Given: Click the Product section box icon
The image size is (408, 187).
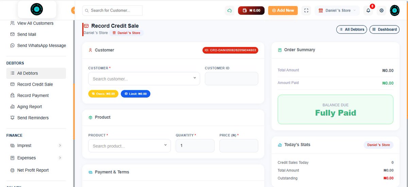Looking at the screenshot, I should (90, 118).
